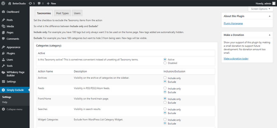Screen dimensions: 277x128
Task: Open the Plugin Homepage link
Action: pyautogui.click(x=233, y=23)
